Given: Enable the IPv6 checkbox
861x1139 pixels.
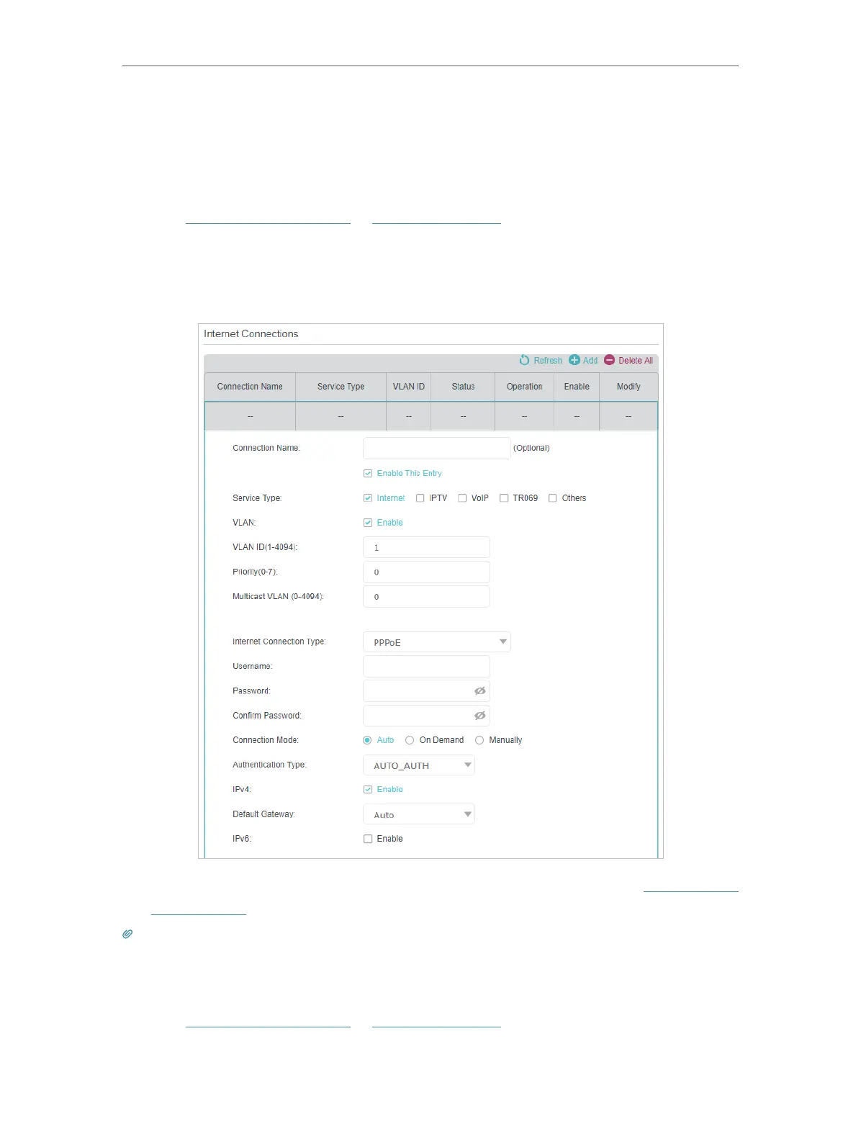Looking at the screenshot, I should point(368,839).
